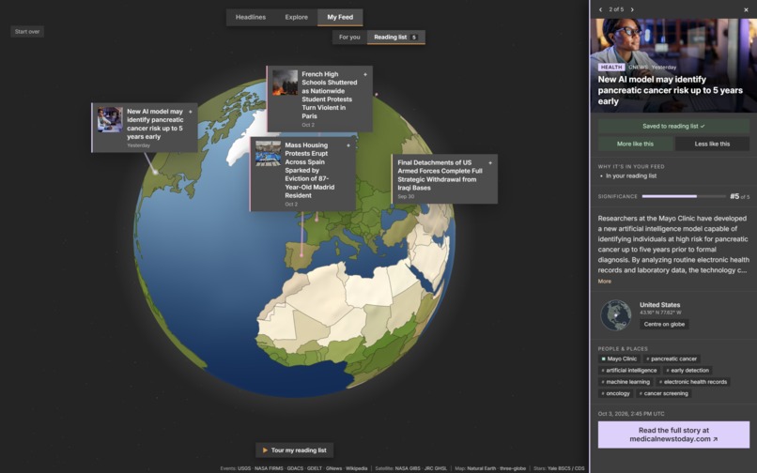
Task: Click the Natural Earth attribution link
Action: tap(480, 468)
